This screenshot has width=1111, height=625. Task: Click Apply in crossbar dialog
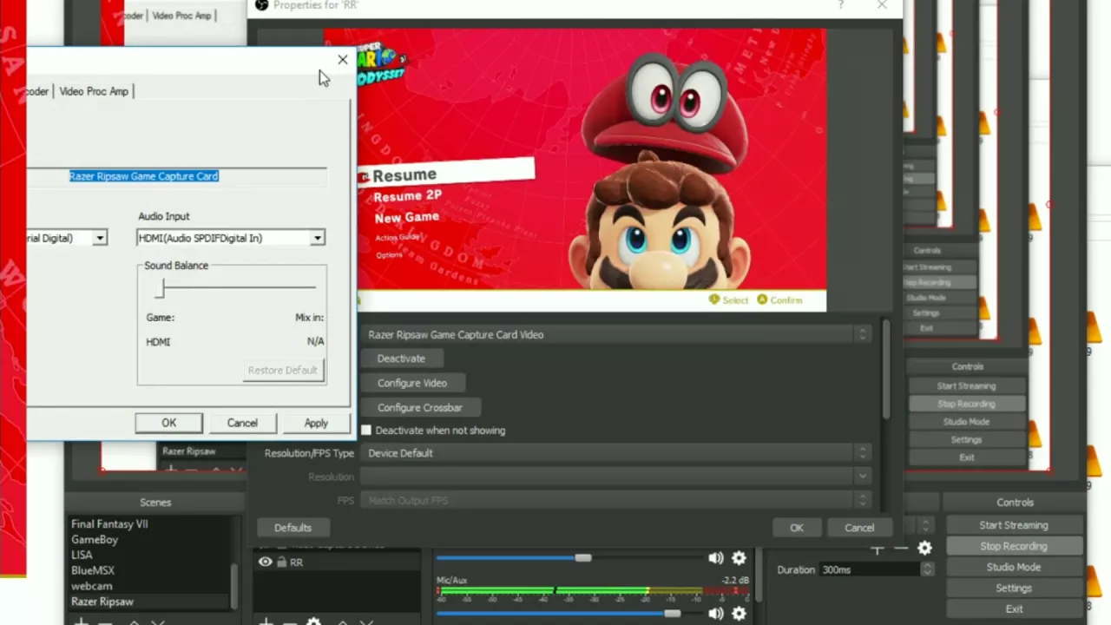316,423
